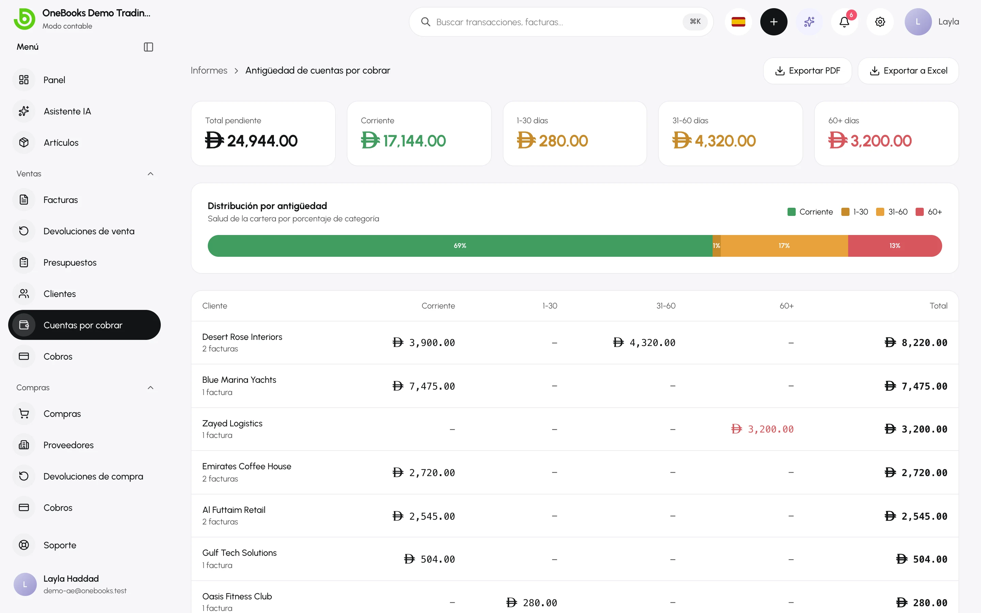
Task: Click the red 13% segment of distribution bar
Action: [x=895, y=246]
